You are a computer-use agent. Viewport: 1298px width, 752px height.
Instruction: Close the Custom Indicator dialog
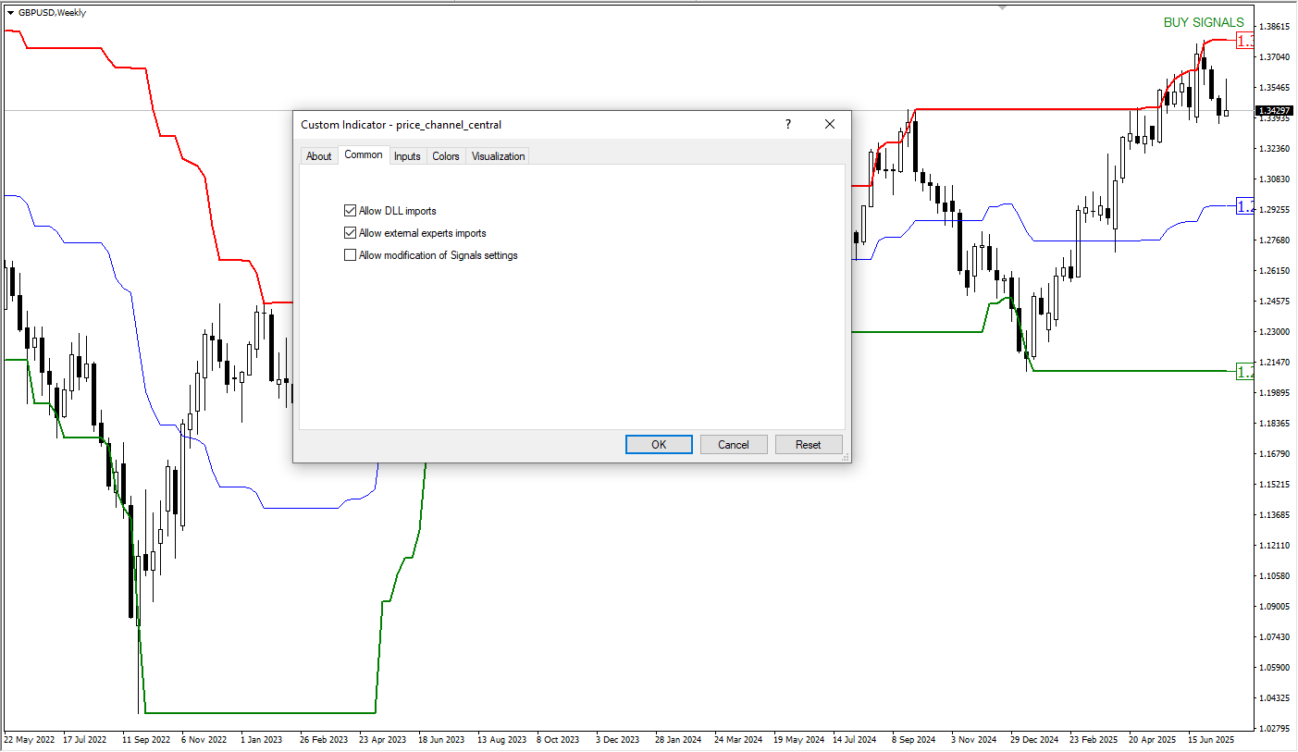click(x=830, y=124)
